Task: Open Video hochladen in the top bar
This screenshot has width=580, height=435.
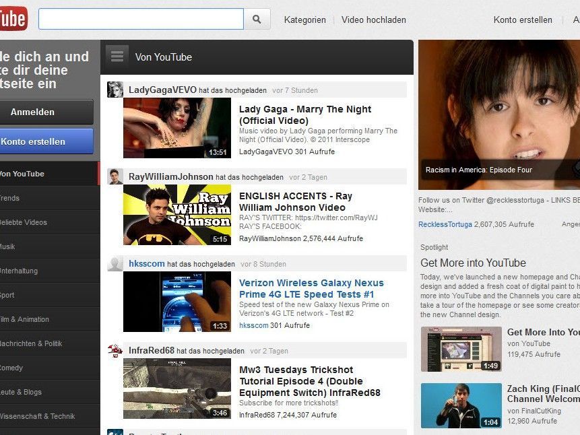Action: [373, 20]
